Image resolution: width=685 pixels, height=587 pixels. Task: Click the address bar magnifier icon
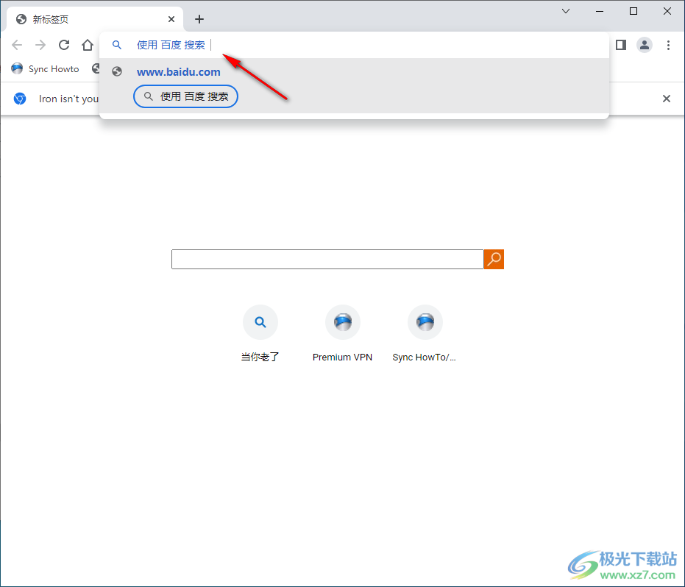click(117, 45)
